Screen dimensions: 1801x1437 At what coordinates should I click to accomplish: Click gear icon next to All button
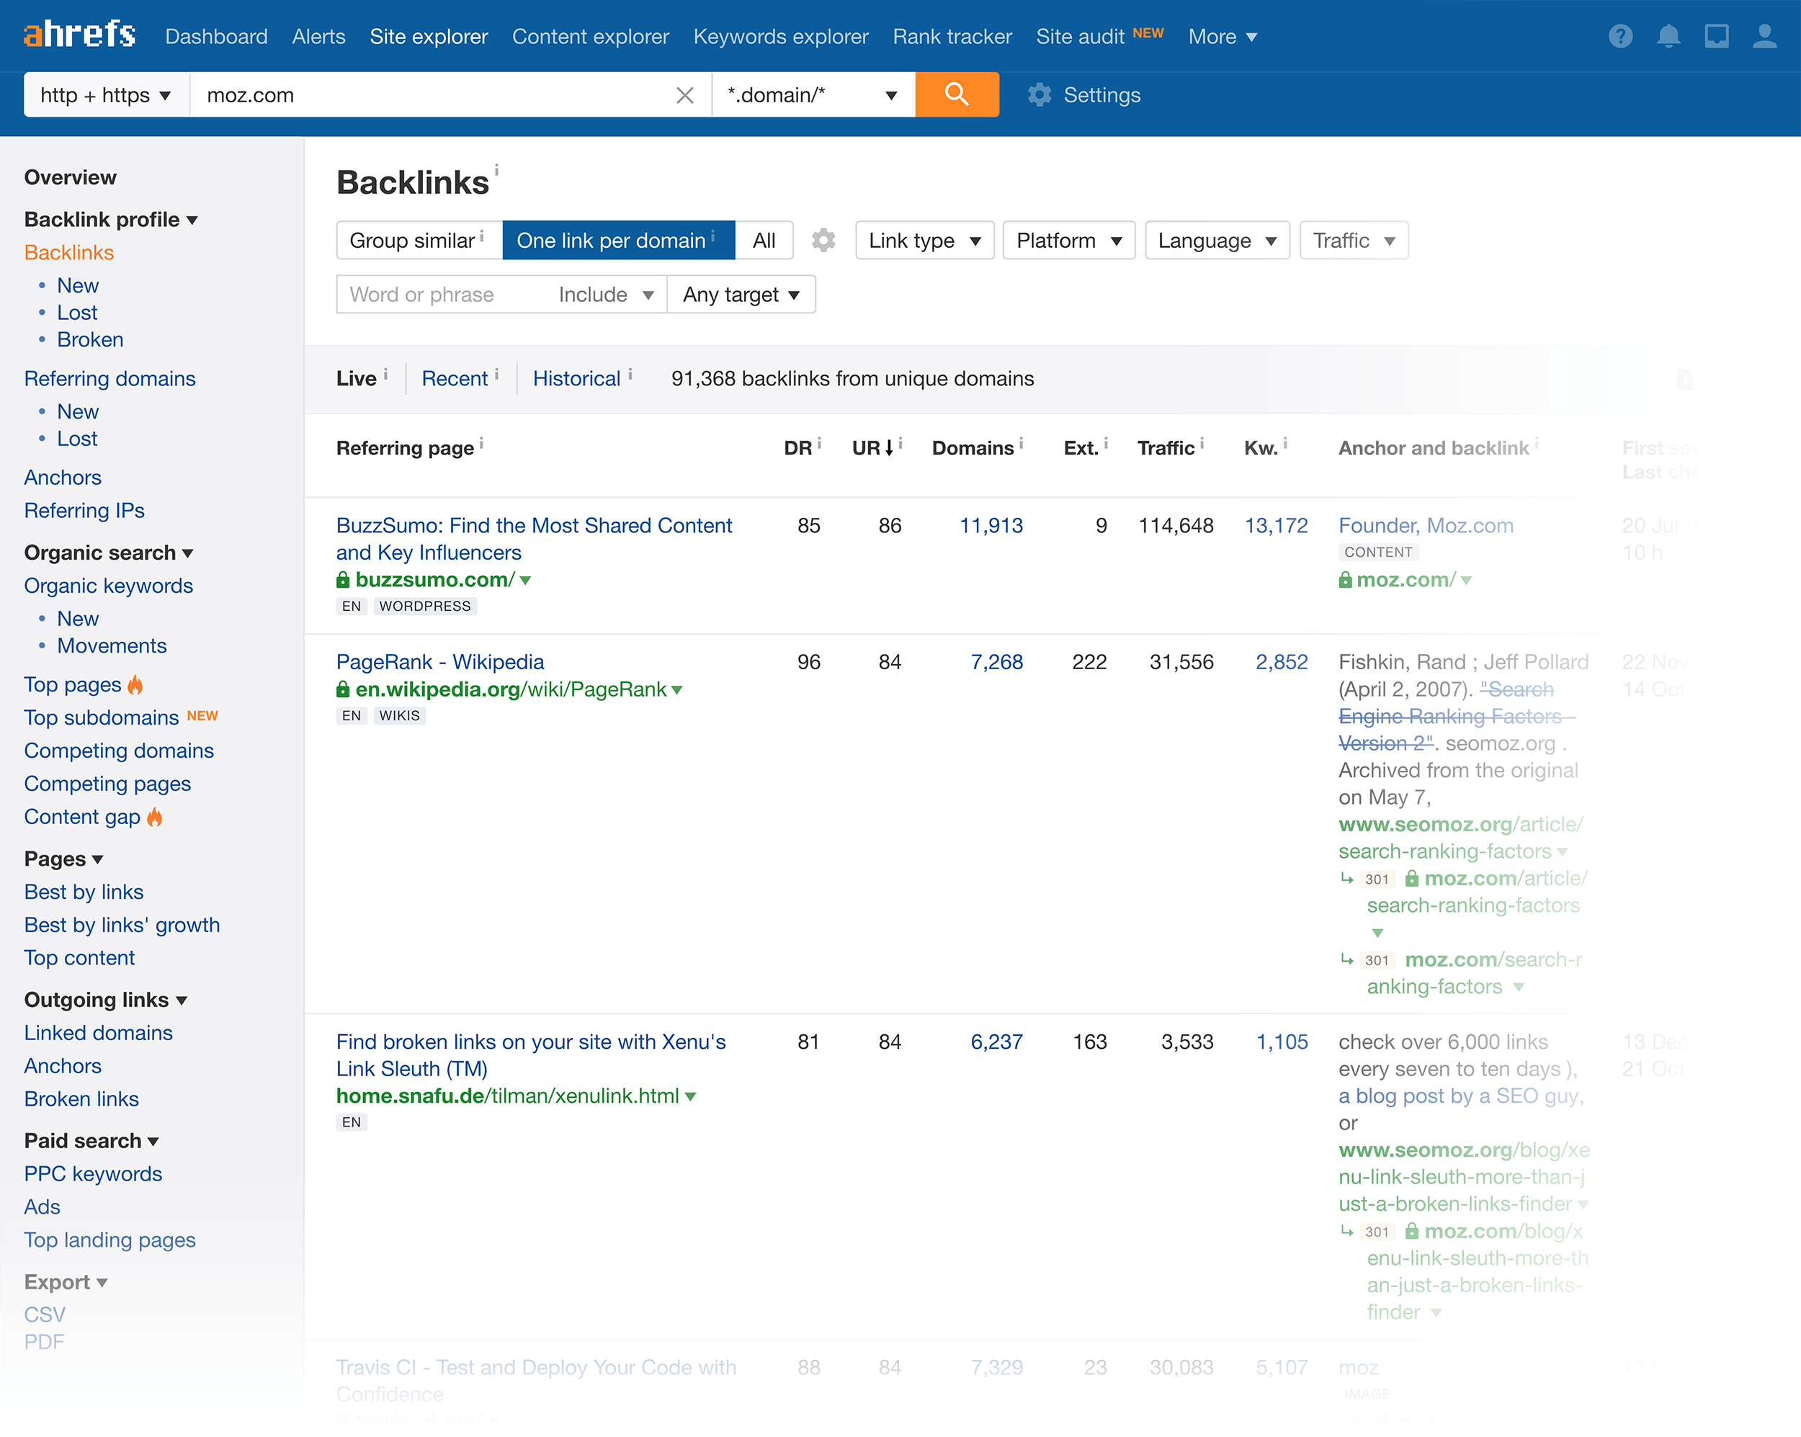coord(823,241)
